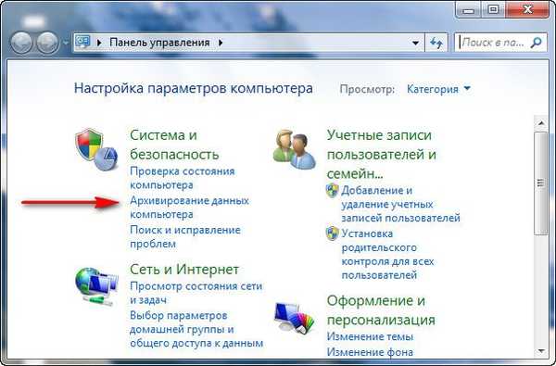556x366 pixels.
Task: Click the Back navigation arrow button
Action: tap(21, 43)
